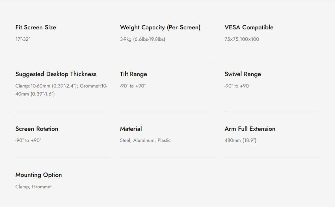This screenshot has width=335, height=207.
Task: Click the Swivel Range heading
Action: tap(243, 74)
